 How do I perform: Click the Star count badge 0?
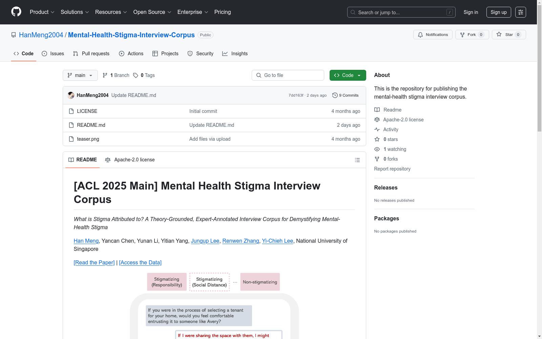click(x=518, y=35)
